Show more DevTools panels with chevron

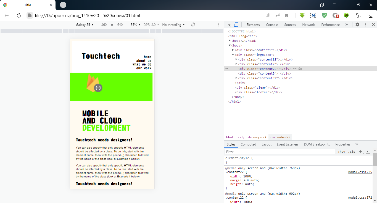coord(347,25)
